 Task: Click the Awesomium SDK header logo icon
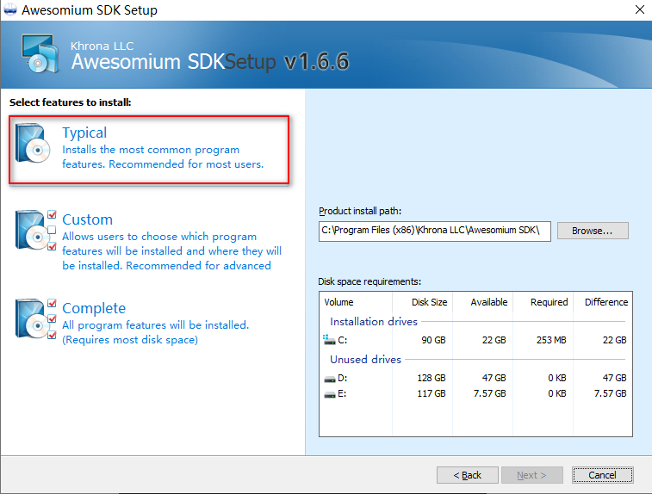[40, 53]
